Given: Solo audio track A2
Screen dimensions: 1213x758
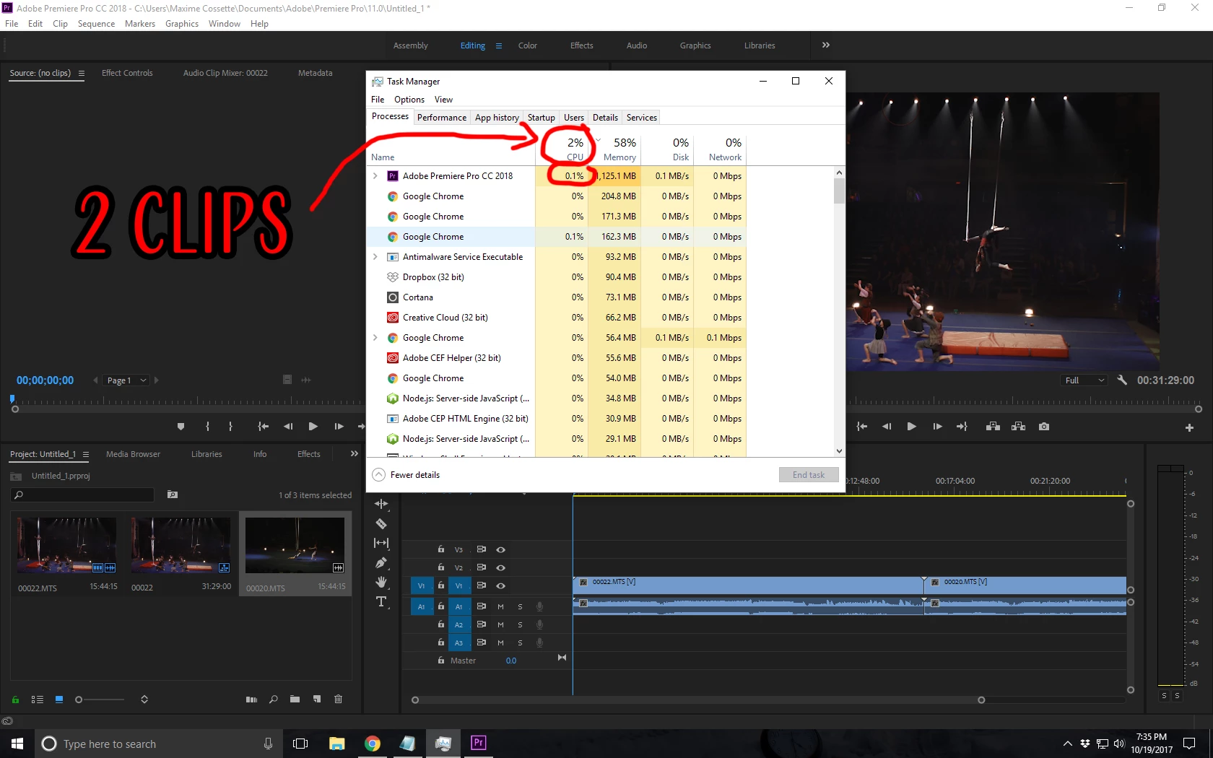Looking at the screenshot, I should coord(520,624).
